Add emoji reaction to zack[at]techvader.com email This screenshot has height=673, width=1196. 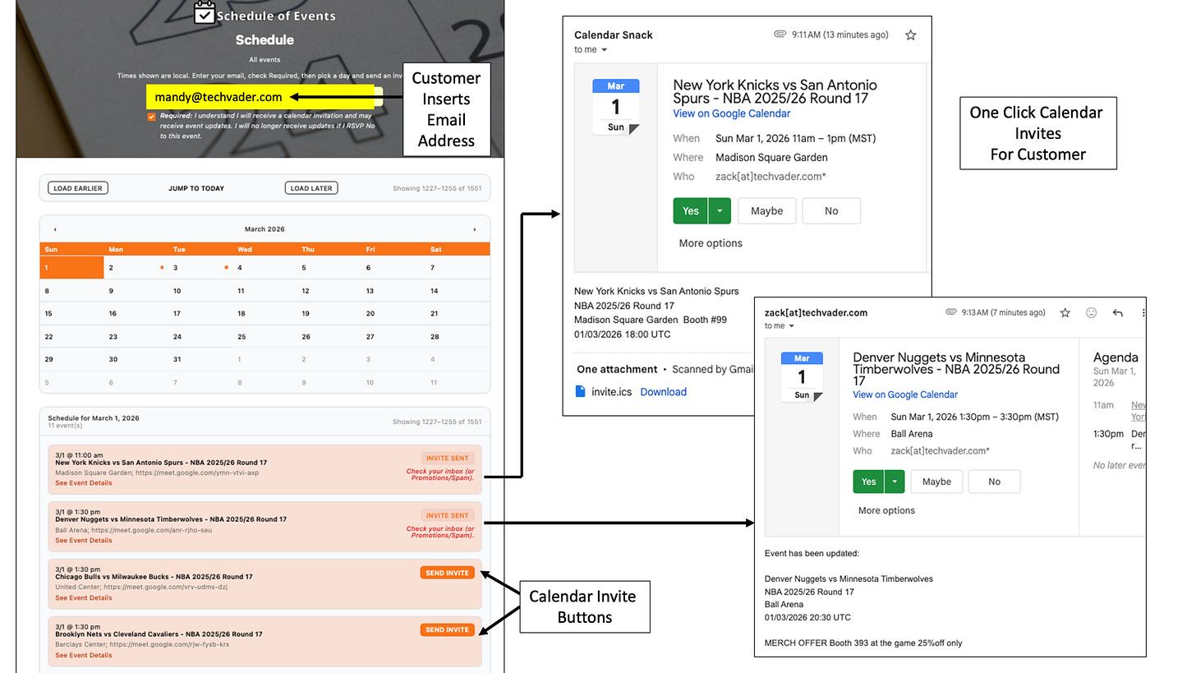1092,312
